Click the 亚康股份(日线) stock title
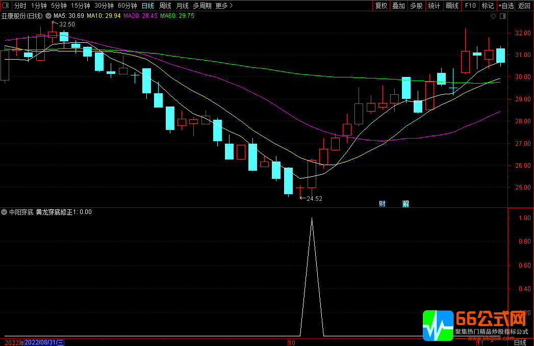Screen dimensions: 534x346 coord(22,16)
